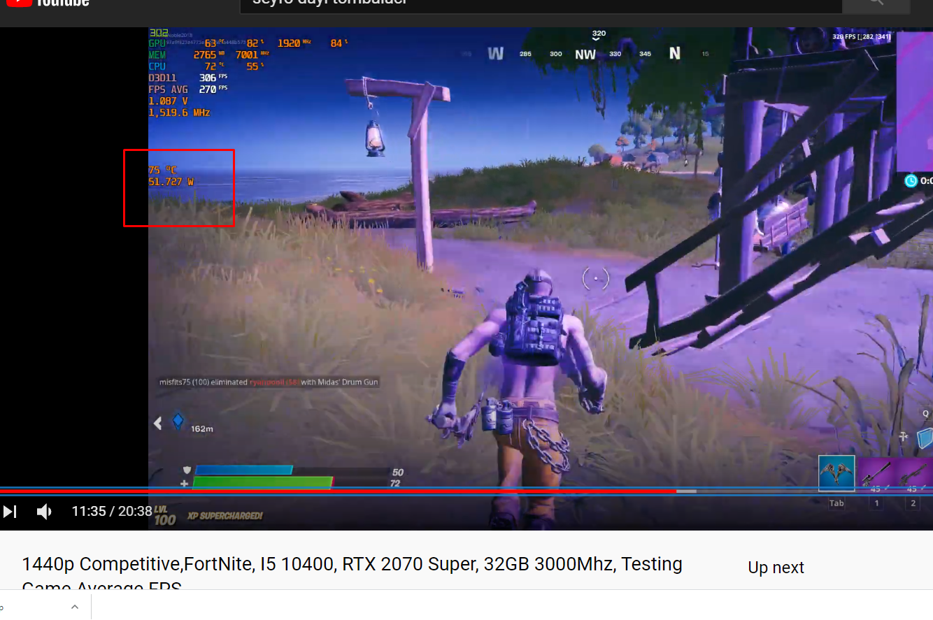The height and width of the screenshot is (620, 933).
Task: Click the "Tab" key label under the pickaxe
Action: point(836,503)
